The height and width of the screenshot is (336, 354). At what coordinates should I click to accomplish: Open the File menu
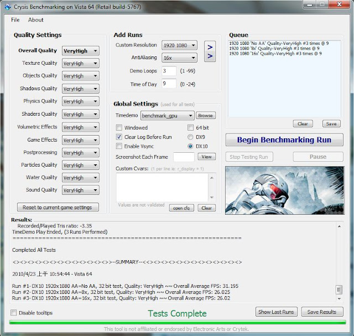[15, 20]
